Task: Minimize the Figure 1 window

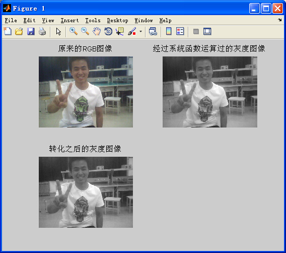Action: (254, 9)
